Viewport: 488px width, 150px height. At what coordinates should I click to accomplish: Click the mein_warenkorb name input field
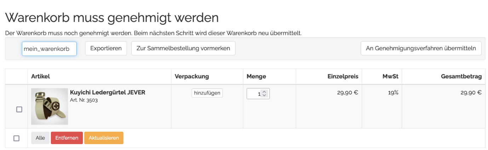pos(49,48)
